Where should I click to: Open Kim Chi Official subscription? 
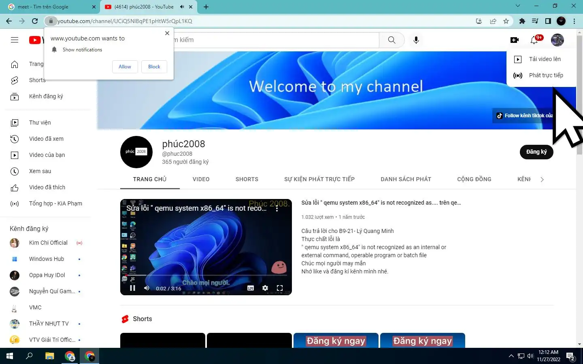48,243
